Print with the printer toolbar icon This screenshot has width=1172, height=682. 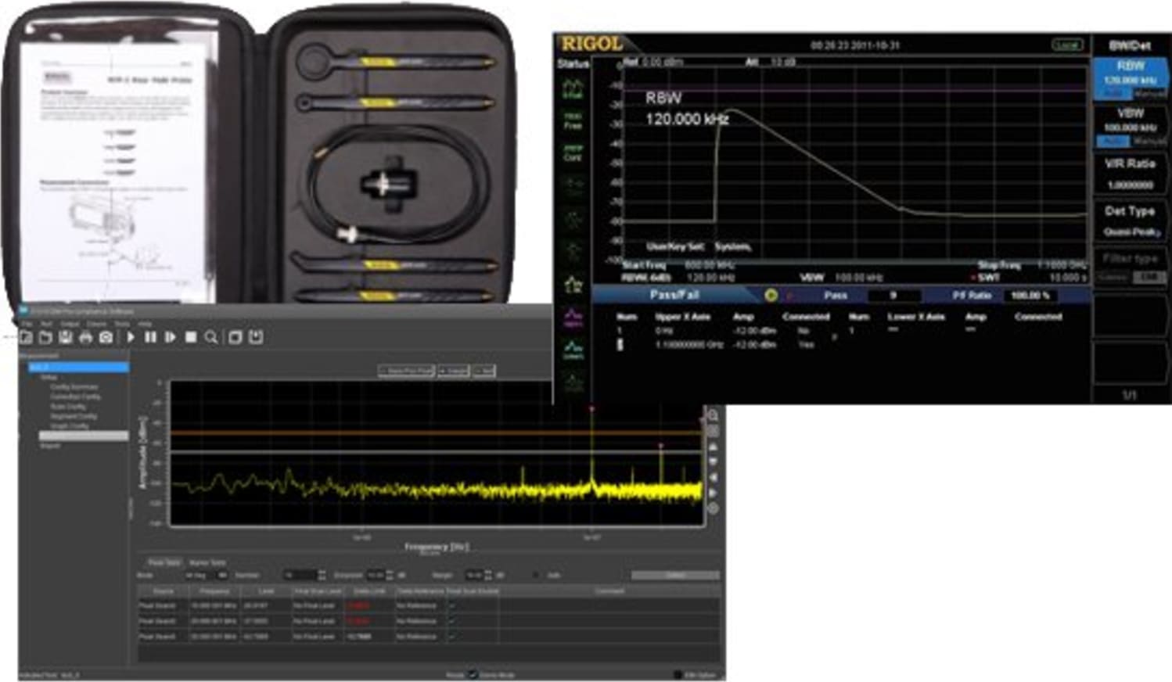pos(86,337)
